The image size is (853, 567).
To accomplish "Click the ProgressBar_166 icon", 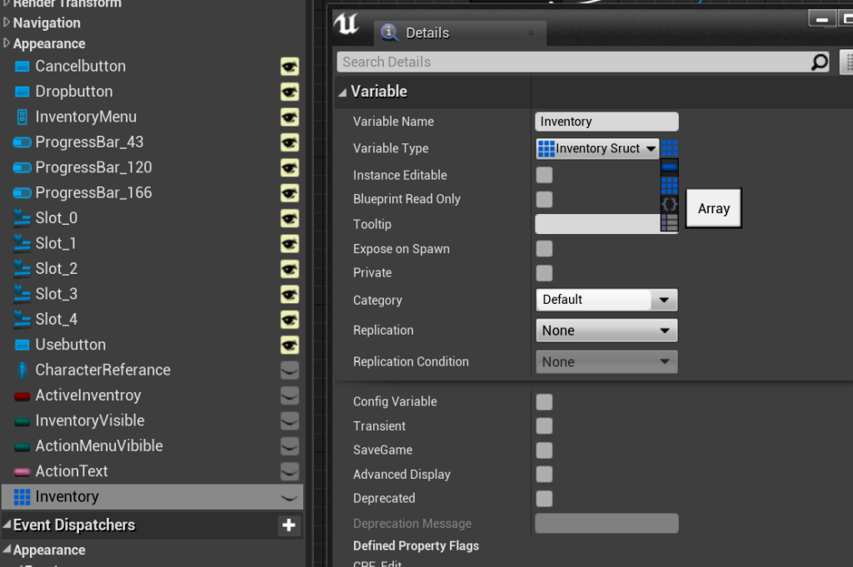I will tap(22, 193).
